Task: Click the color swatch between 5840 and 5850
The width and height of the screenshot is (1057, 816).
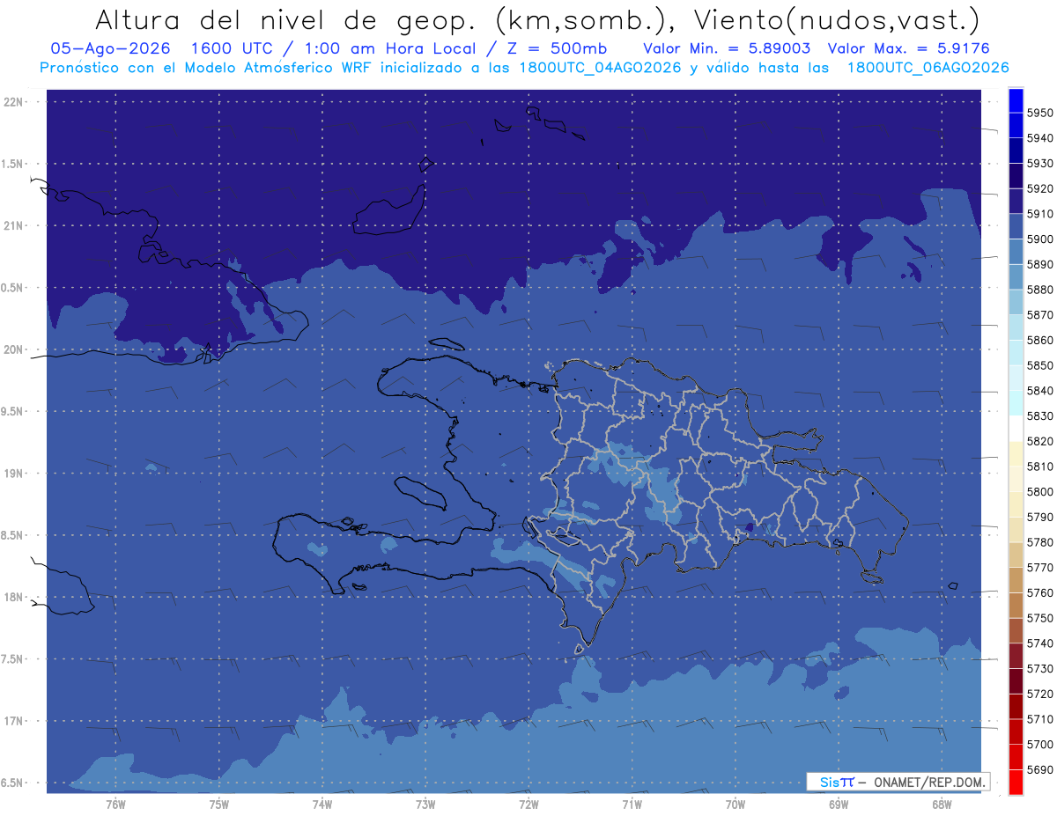Action: coord(1016,378)
